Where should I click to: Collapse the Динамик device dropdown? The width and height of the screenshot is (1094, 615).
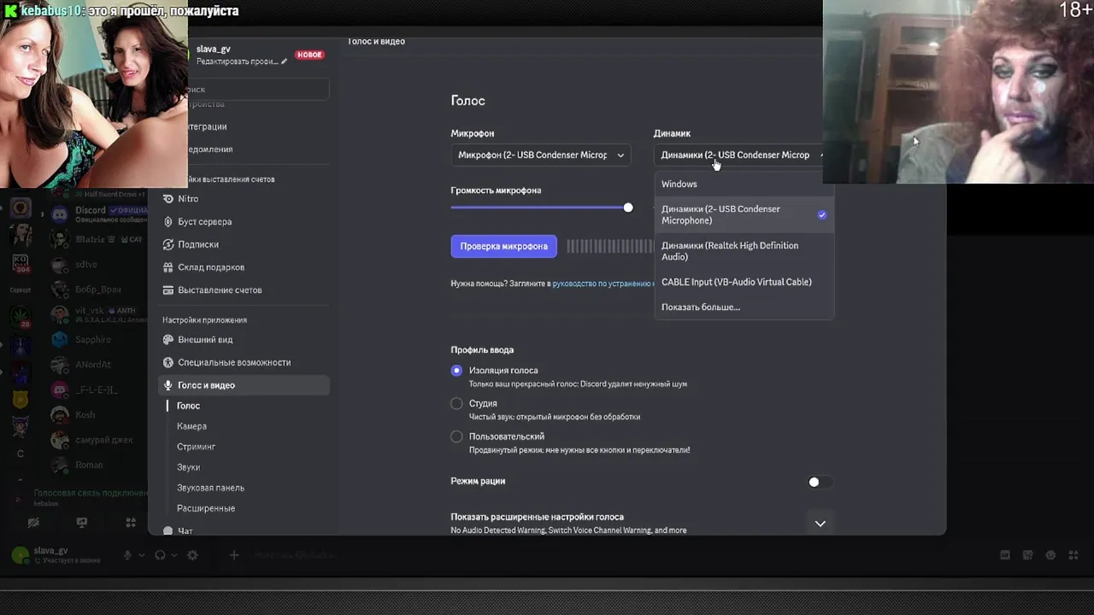pos(739,155)
